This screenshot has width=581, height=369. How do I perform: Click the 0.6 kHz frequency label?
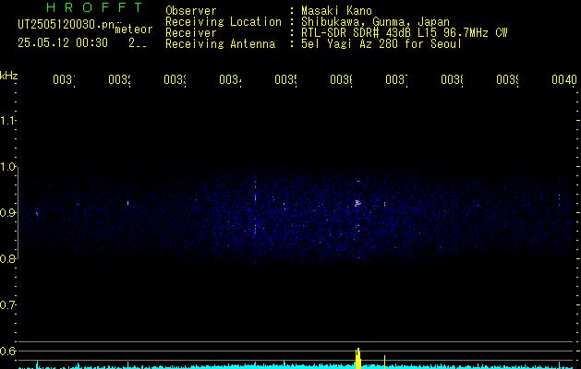[x=7, y=351]
